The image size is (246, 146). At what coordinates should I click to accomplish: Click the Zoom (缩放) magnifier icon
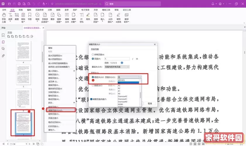tap(37, 15)
